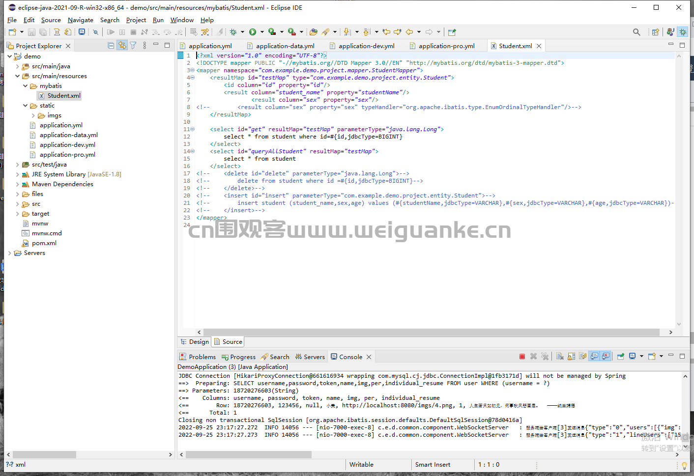The image size is (694, 476).
Task: Switch to the Java EE perspective icon
Action: (670, 32)
